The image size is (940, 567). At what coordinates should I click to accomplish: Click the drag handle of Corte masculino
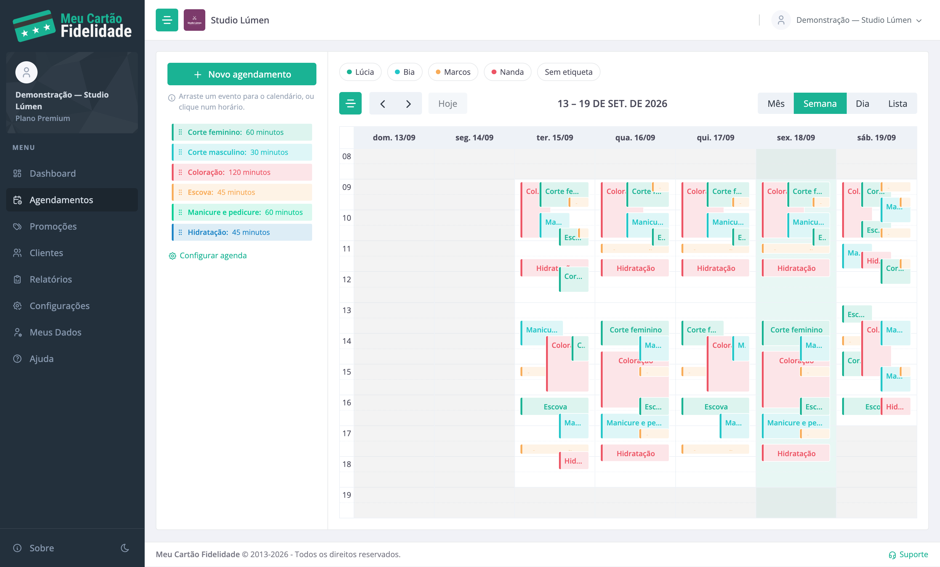tap(180, 152)
